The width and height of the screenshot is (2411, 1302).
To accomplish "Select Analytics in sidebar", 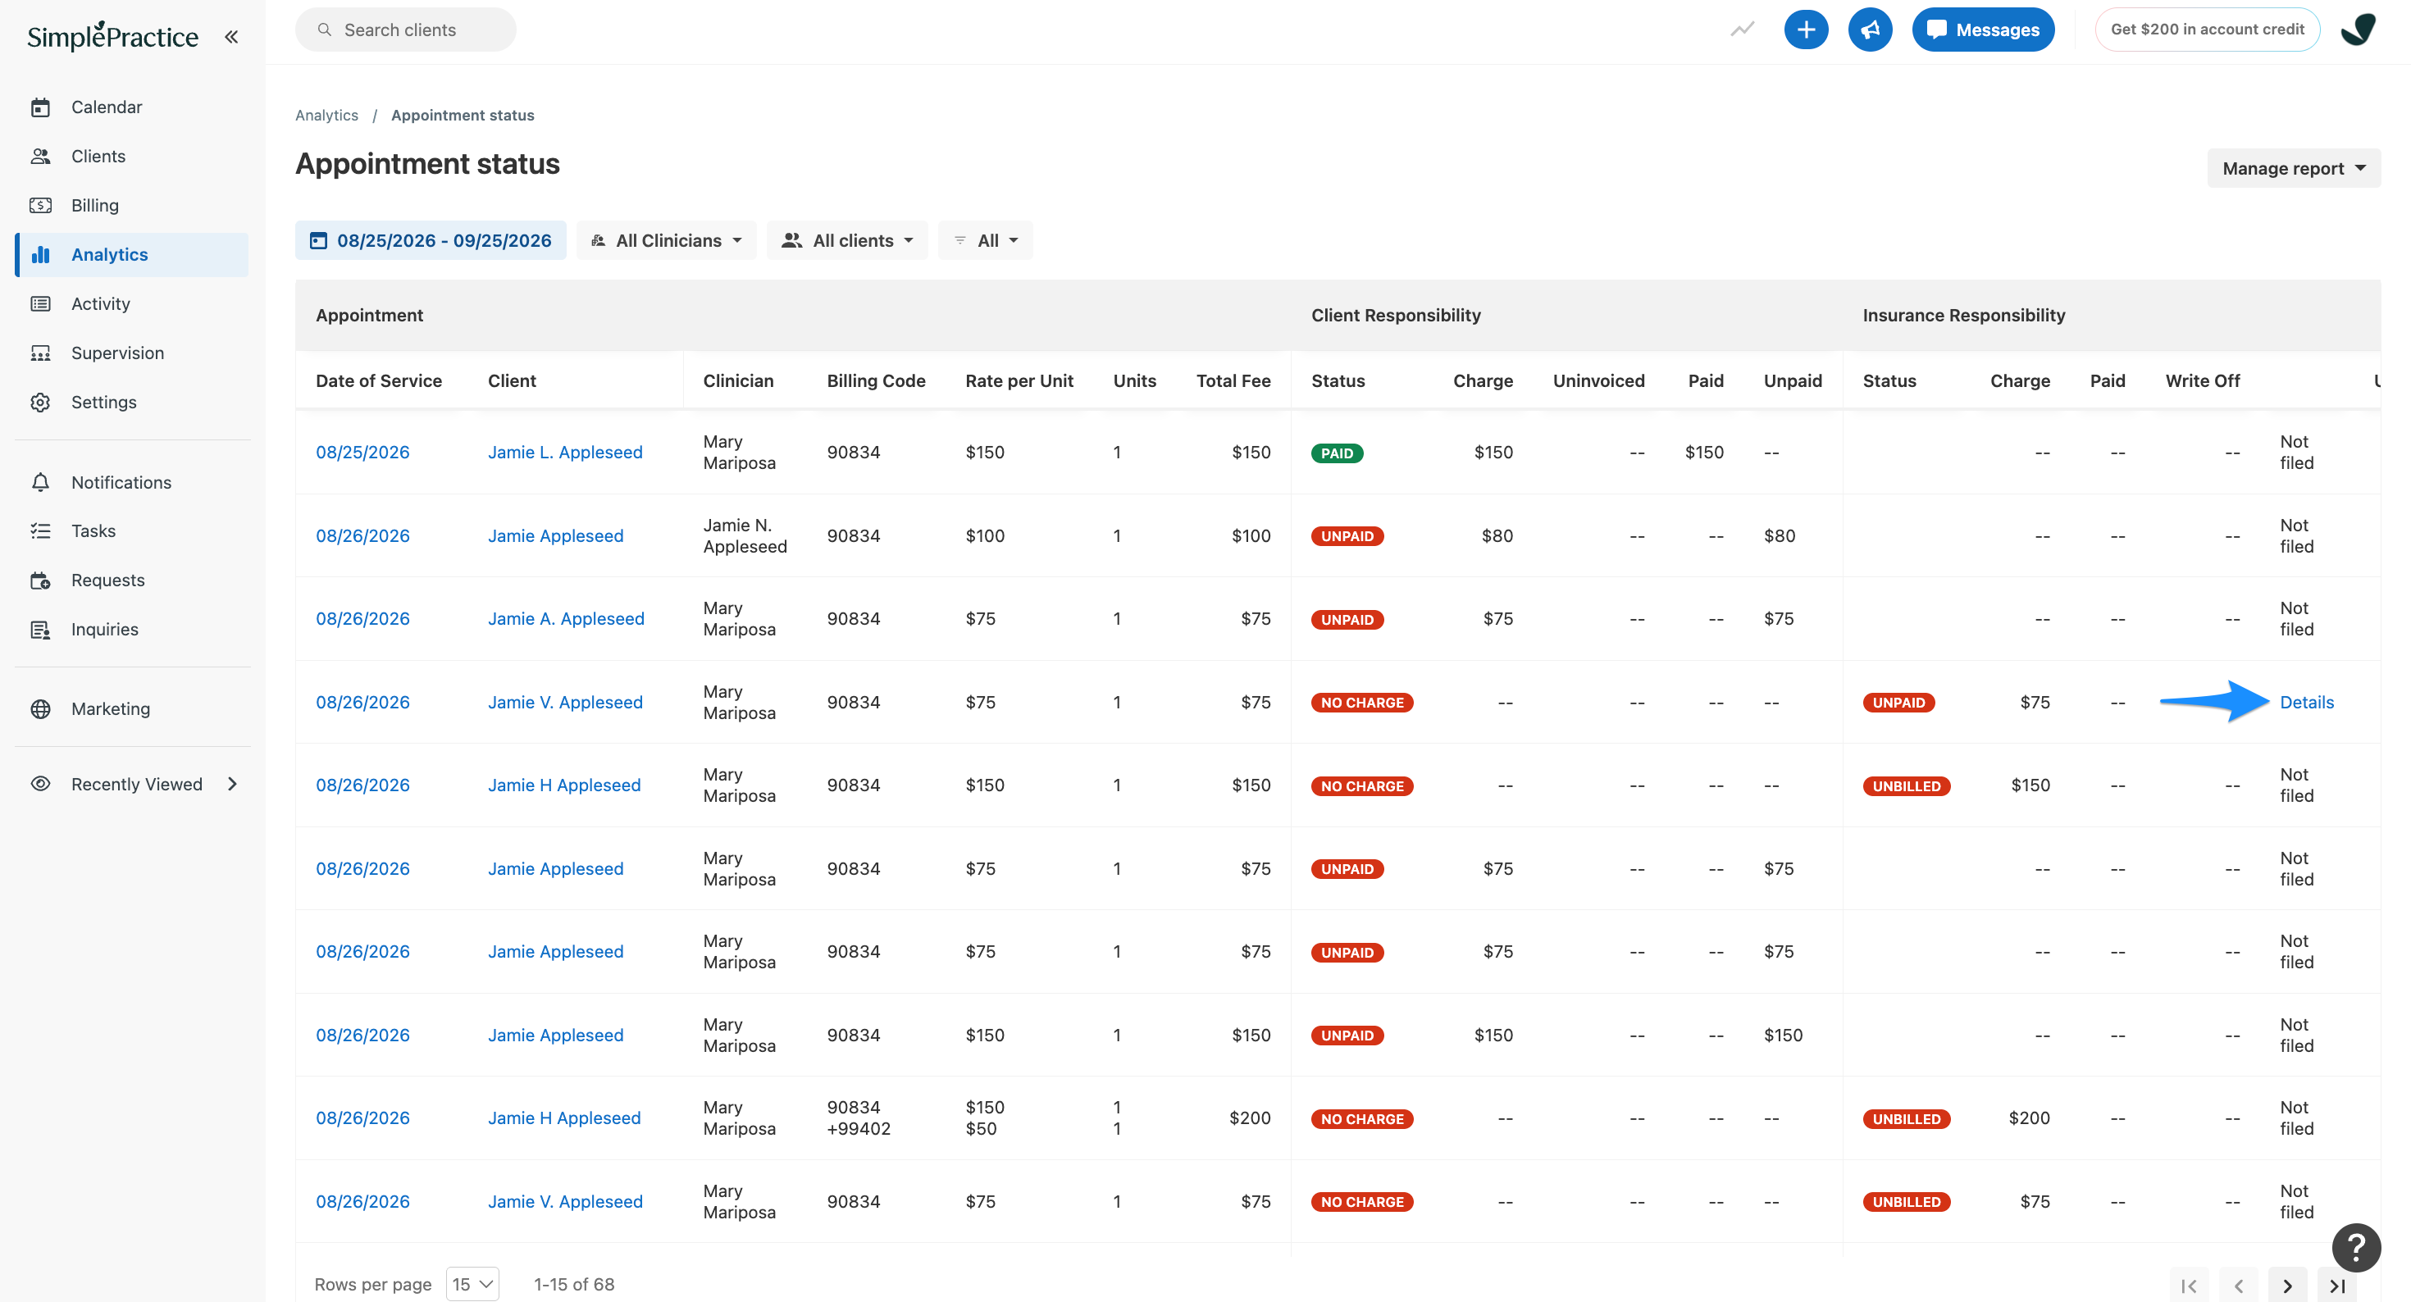I will pyautogui.click(x=132, y=255).
